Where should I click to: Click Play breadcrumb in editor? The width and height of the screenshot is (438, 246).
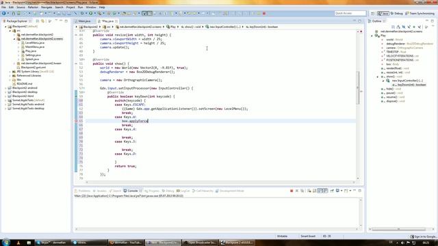pyautogui.click(x=171, y=27)
